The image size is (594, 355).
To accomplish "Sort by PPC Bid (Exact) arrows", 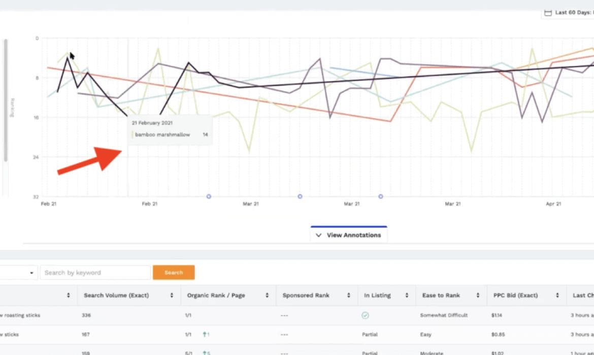I will 557,295.
